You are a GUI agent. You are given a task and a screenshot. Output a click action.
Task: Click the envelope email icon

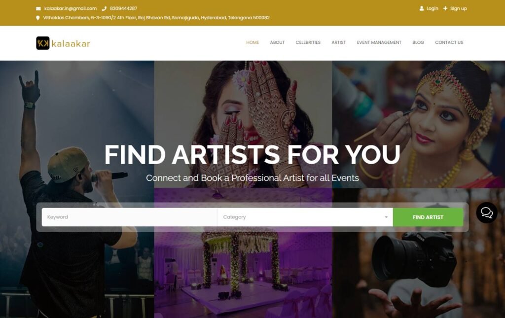(x=38, y=9)
